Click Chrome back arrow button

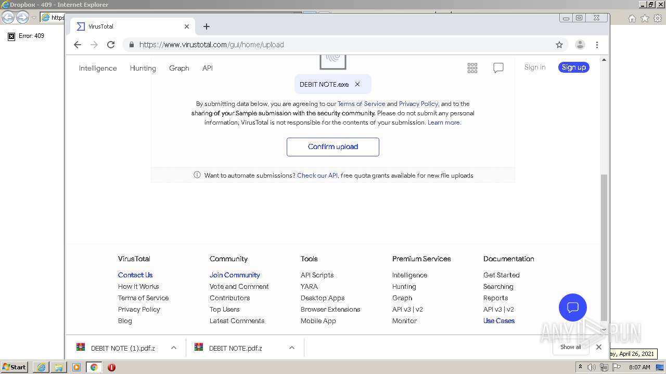78,45
